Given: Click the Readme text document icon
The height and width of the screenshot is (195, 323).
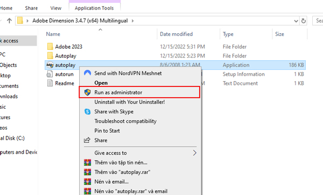Looking at the screenshot, I should [50, 83].
